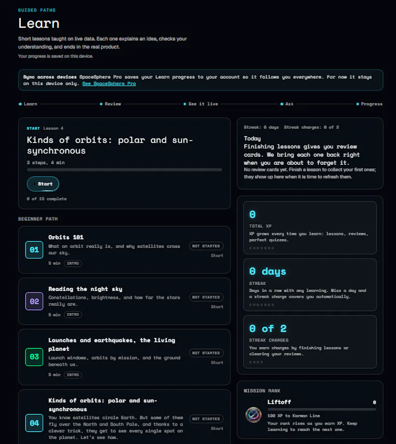
Task: Jump to the Progress section step
Action: [x=369, y=104]
